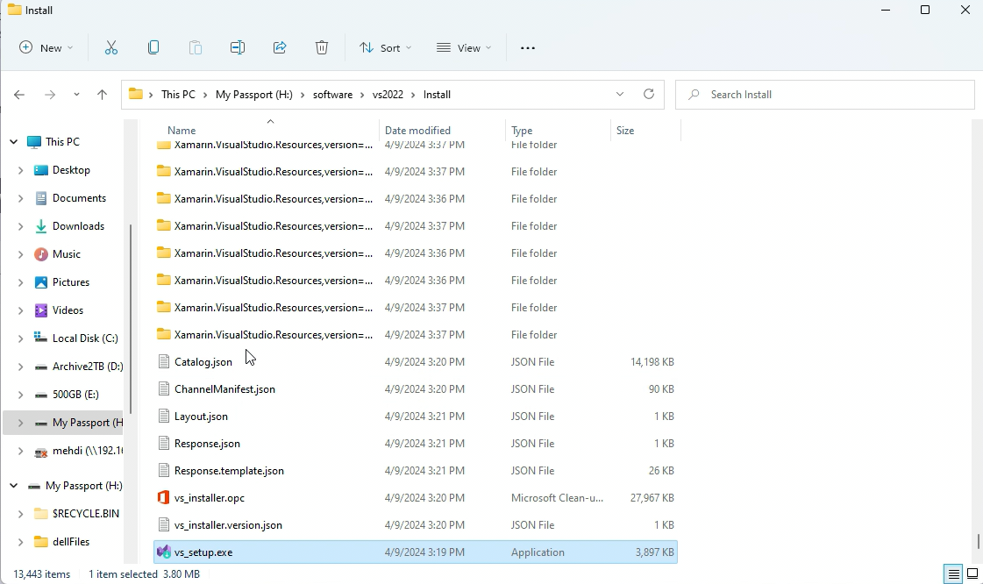
Task: Open the View layout dropdown
Action: (x=464, y=47)
